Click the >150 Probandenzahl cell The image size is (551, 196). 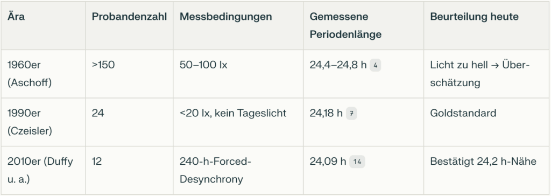point(129,74)
